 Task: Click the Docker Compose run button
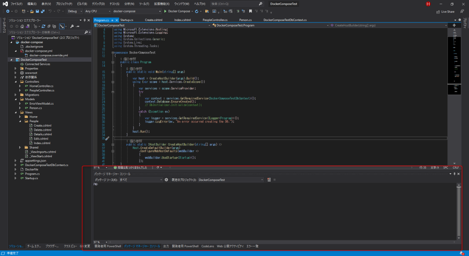[x=177, y=11]
